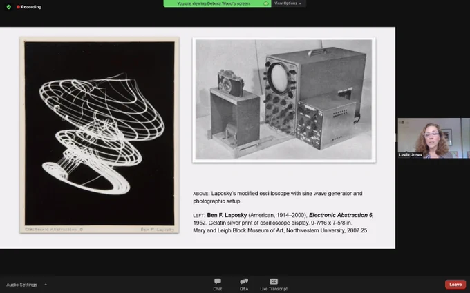
Task: Click the bold text 'Ben F. Laposky'
Action: [227, 215]
